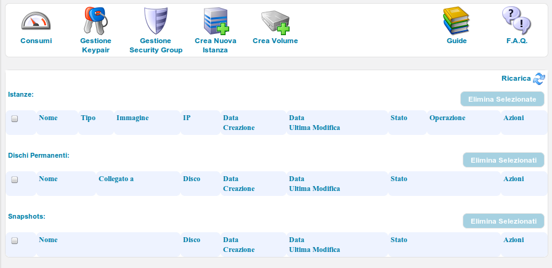The image size is (552, 268).
Task: Click Elimina Selezionati button for Dischi Permanenti
Action: pos(503,160)
